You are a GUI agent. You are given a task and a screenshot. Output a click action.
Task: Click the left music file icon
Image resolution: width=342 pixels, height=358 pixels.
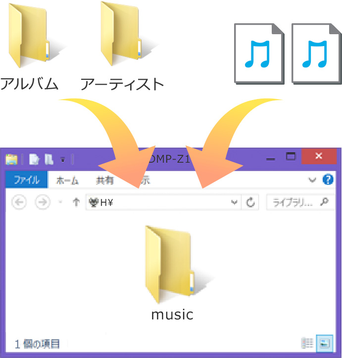pyautogui.click(x=259, y=54)
